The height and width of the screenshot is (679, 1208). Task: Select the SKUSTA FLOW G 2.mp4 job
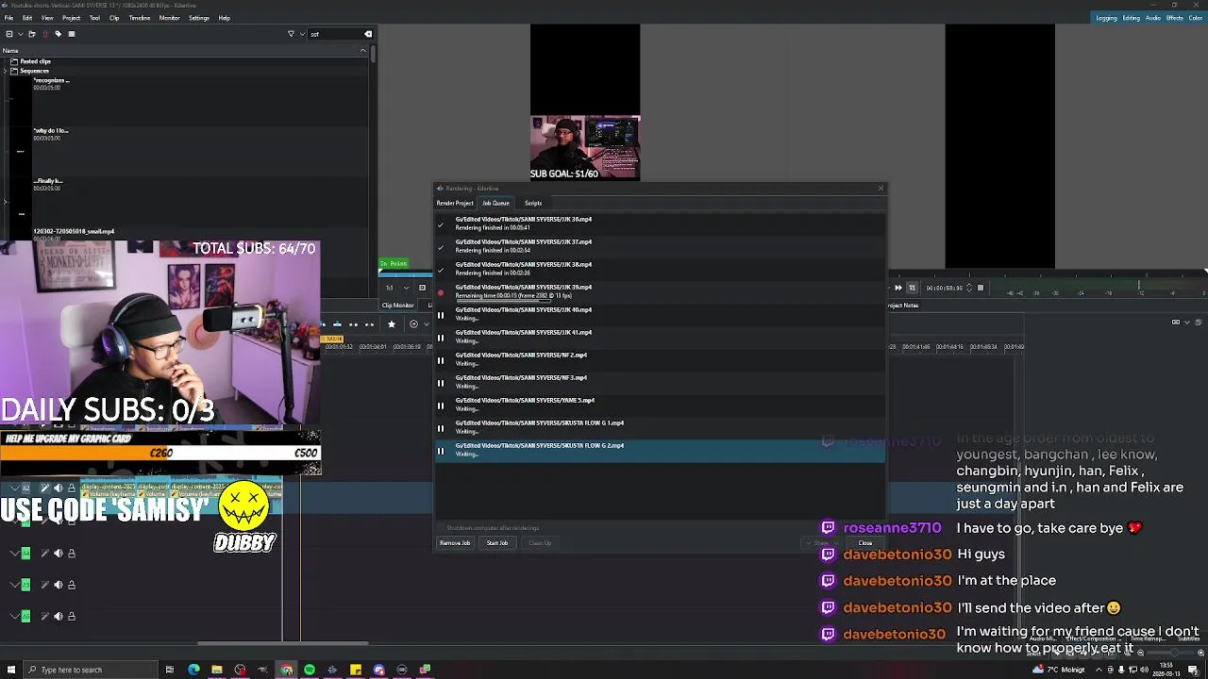pyautogui.click(x=661, y=450)
